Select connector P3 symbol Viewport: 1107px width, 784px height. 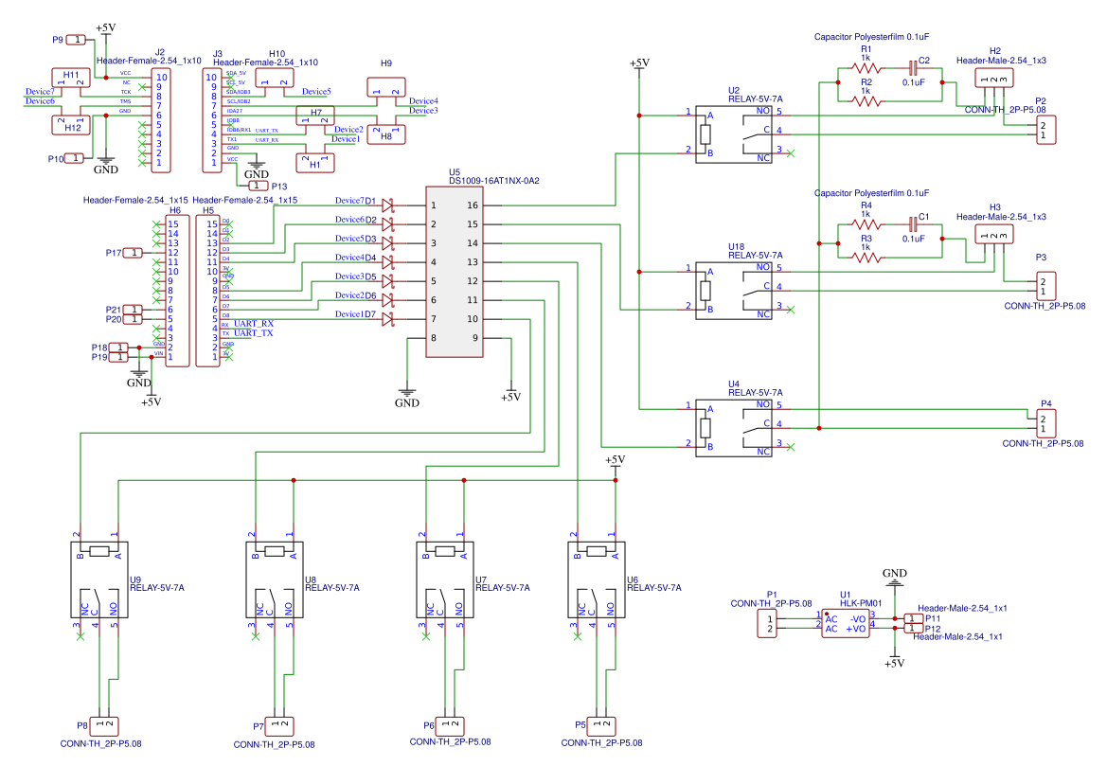click(x=1046, y=287)
